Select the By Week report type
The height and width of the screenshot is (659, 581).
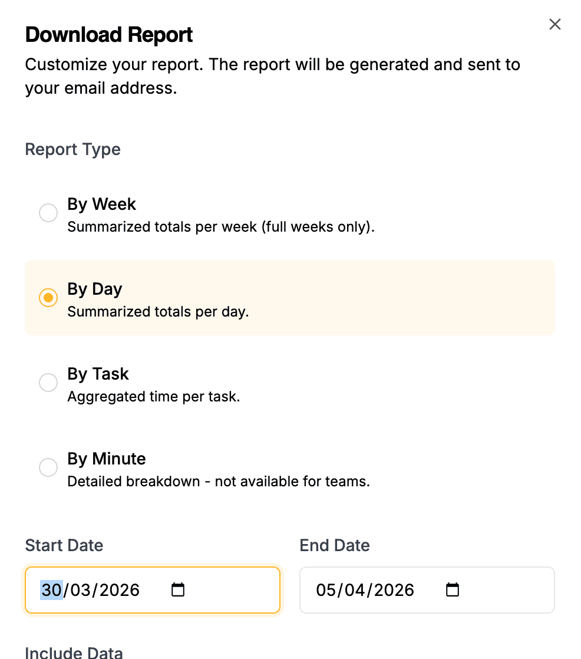coord(48,213)
